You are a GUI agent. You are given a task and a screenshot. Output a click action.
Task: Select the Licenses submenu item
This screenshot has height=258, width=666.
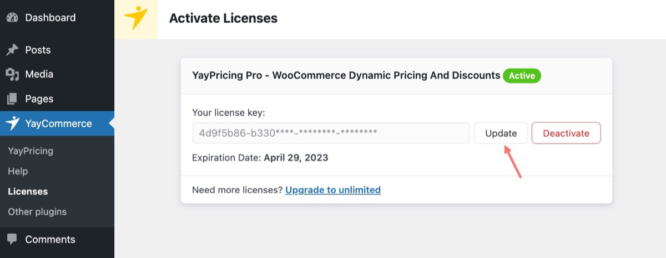click(x=28, y=192)
